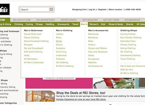Click the underlined Shirts link
The image size is (145, 105).
point(59,41)
